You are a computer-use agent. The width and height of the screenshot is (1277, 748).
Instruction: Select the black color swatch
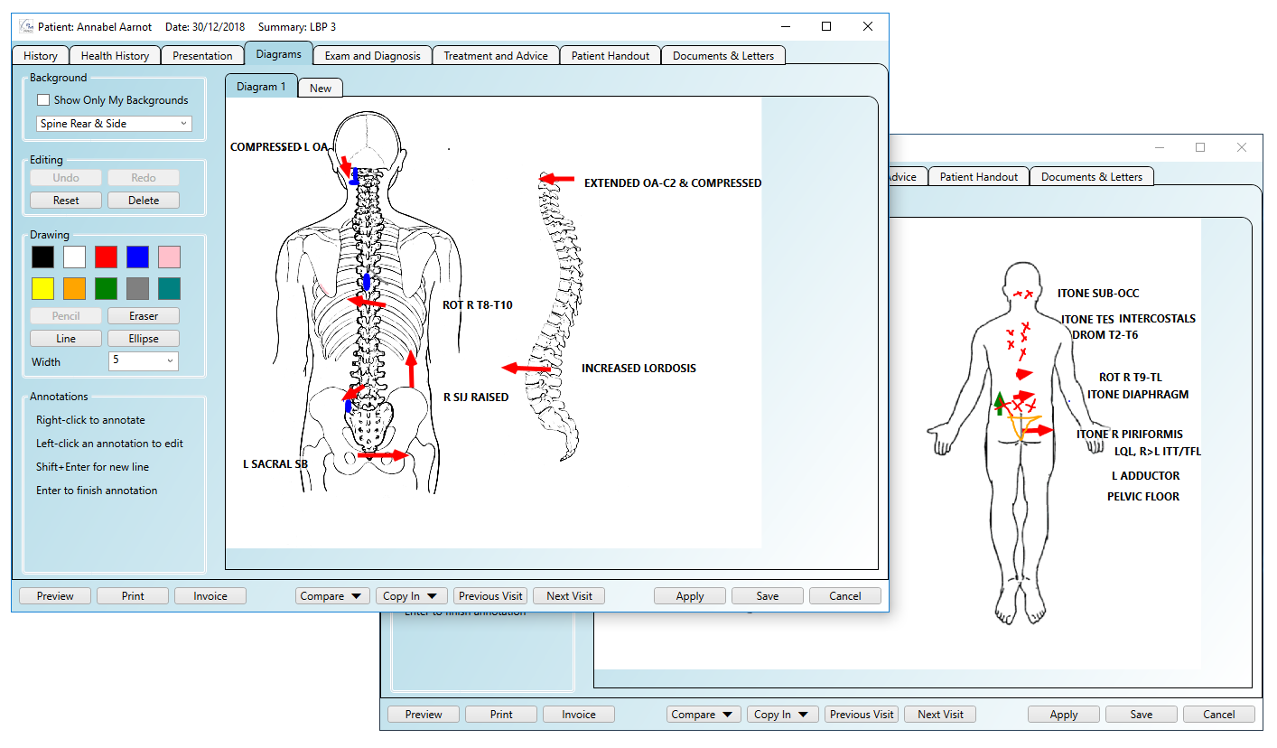pyautogui.click(x=42, y=257)
